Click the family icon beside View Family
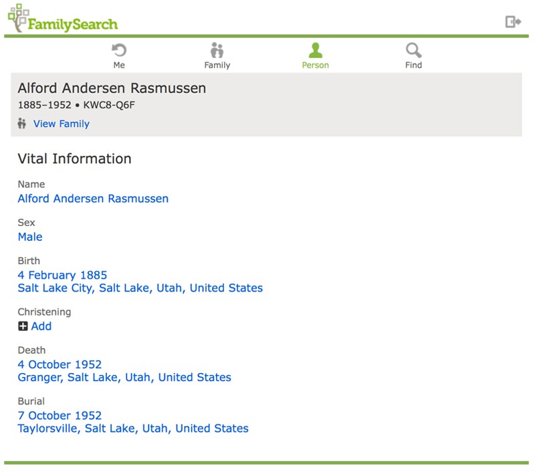The height and width of the screenshot is (472, 535). [x=22, y=124]
